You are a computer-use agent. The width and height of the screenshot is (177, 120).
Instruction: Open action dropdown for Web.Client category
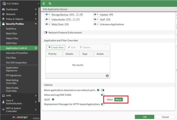(48, 24)
